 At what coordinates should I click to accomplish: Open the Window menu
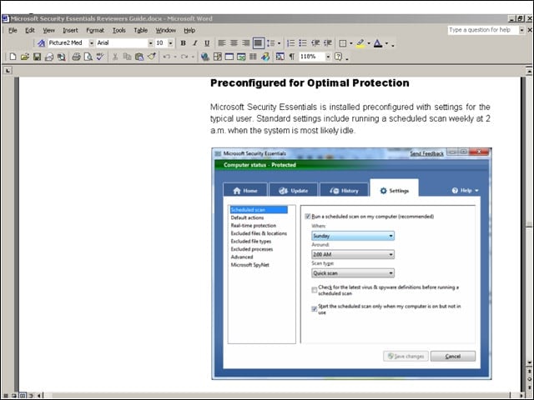click(165, 30)
